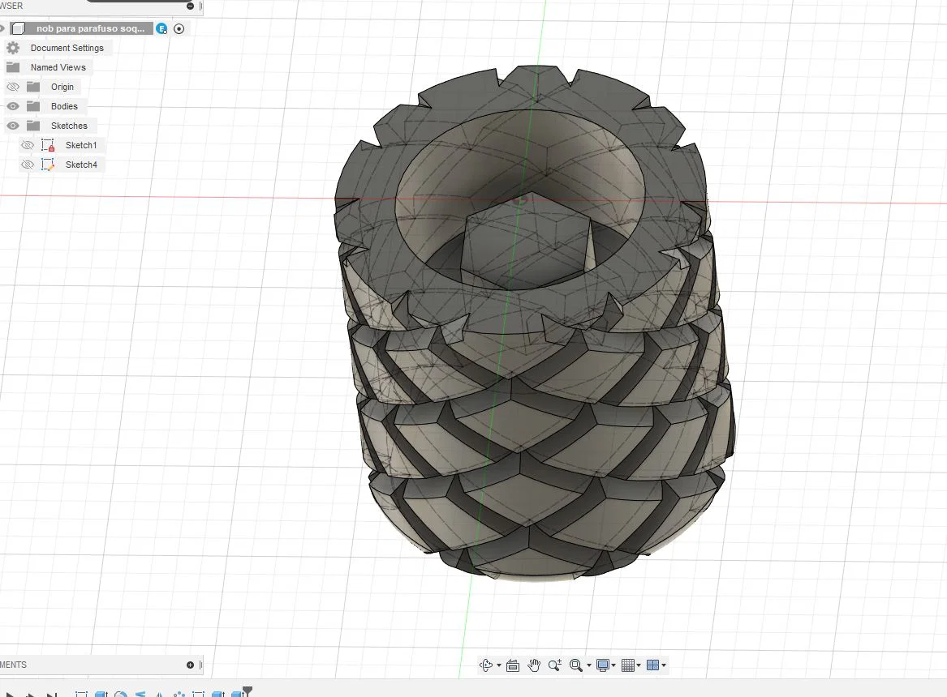
Task: Hide the Bodies folder visibility
Action: coord(13,106)
